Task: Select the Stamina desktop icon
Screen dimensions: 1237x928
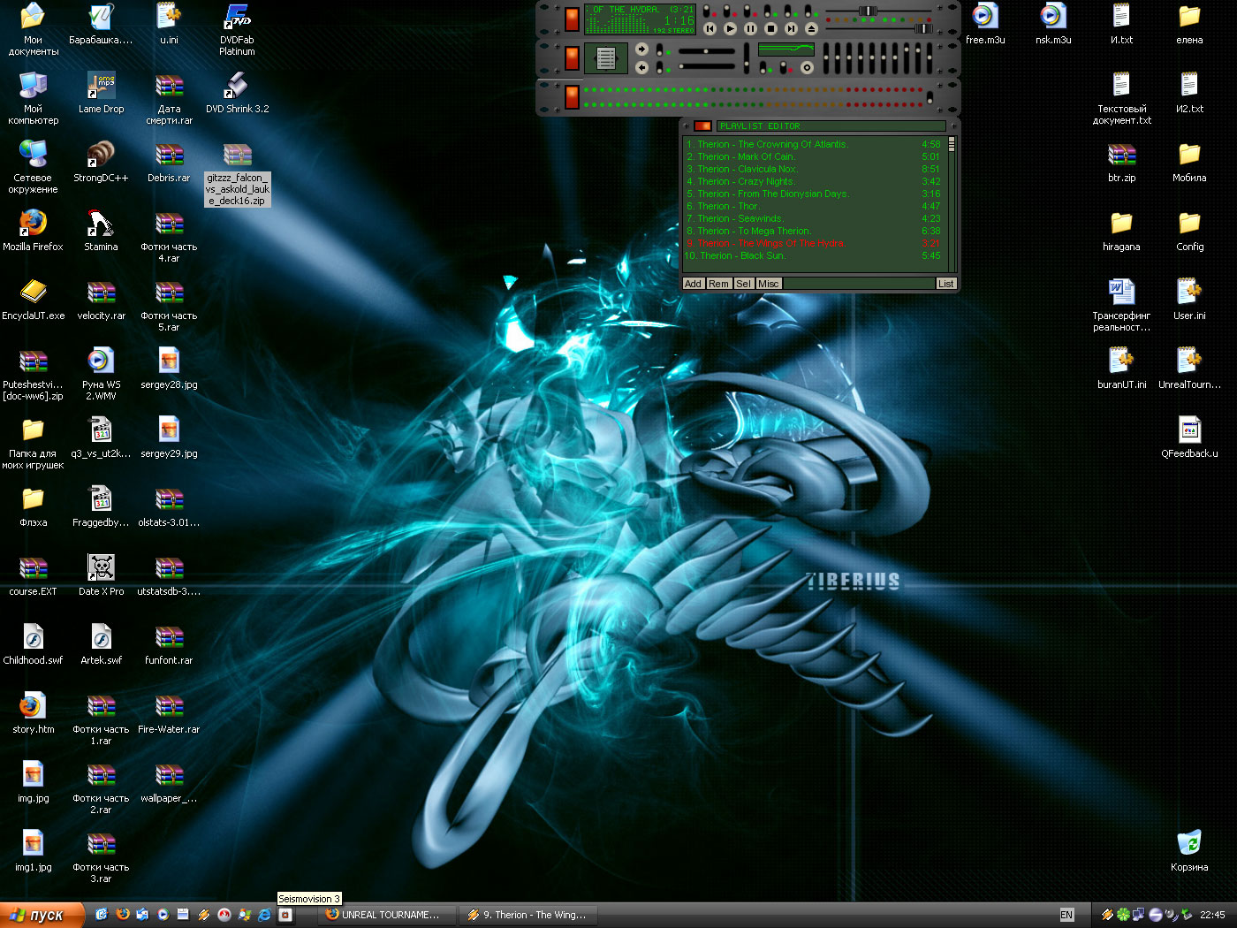Action: tap(101, 230)
